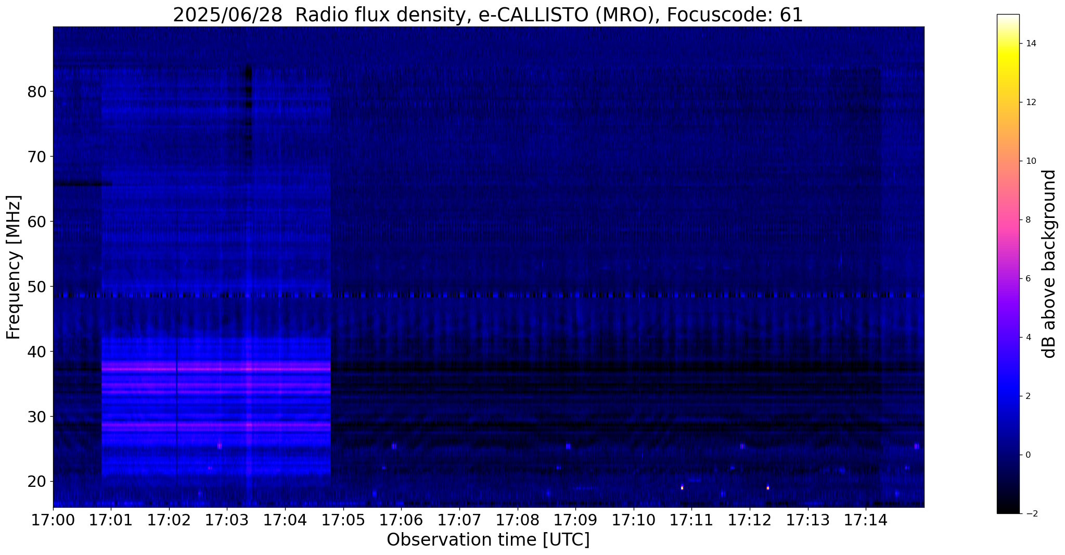Click the dB colorbar gradient
Viewport: 1065px width, 555px height.
[1008, 264]
